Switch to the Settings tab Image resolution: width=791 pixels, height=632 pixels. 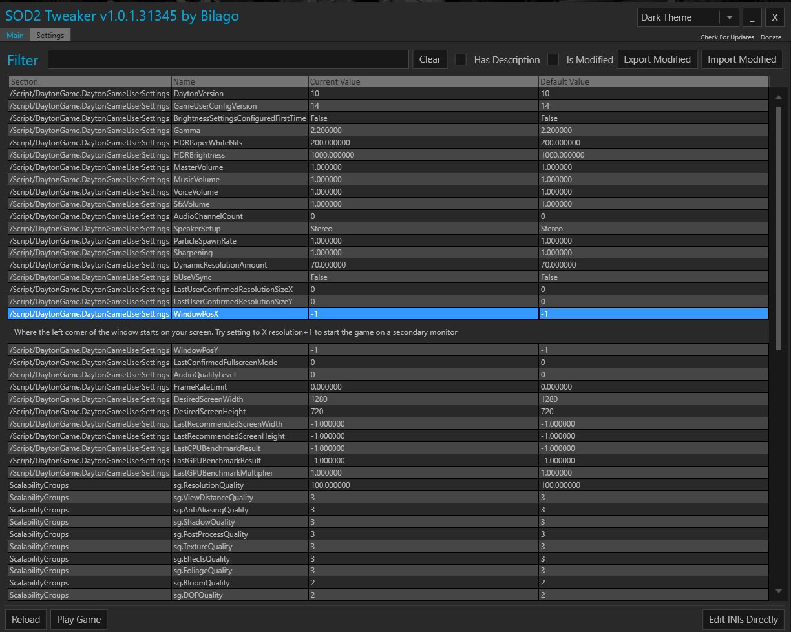(x=50, y=36)
